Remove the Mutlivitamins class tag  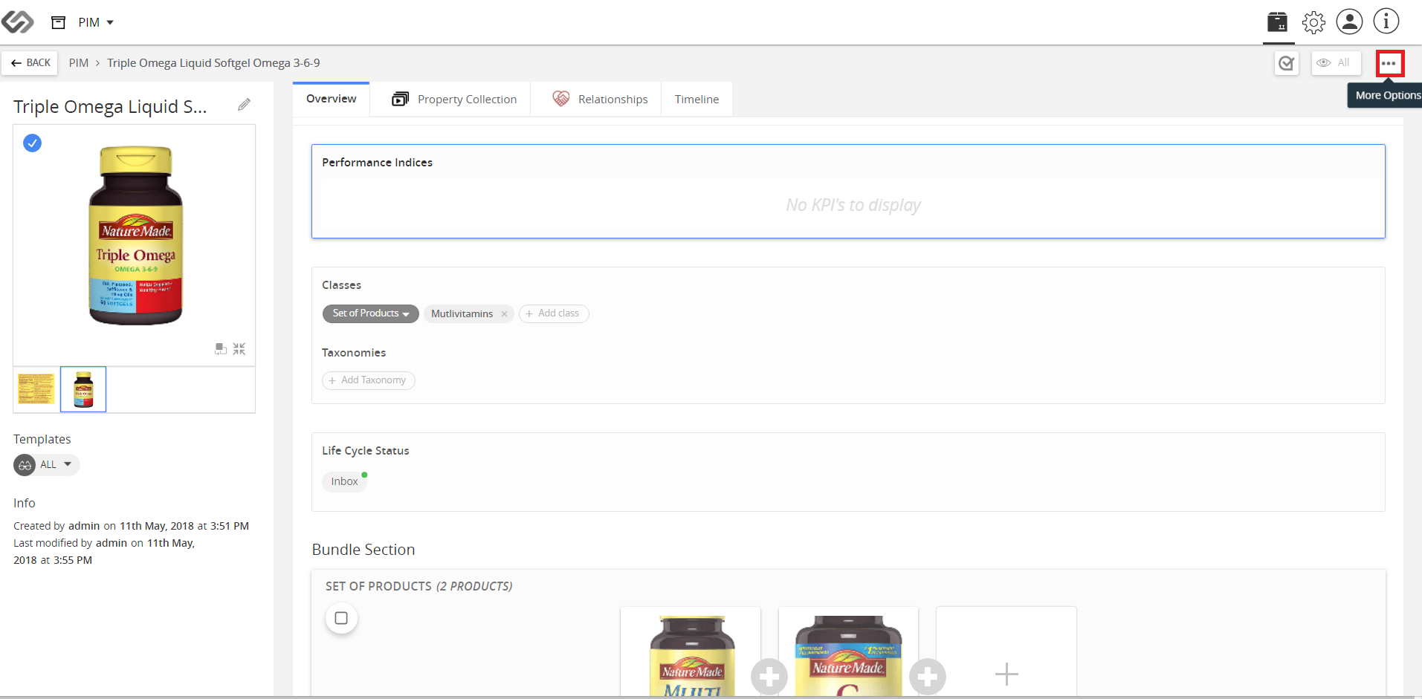pos(504,314)
